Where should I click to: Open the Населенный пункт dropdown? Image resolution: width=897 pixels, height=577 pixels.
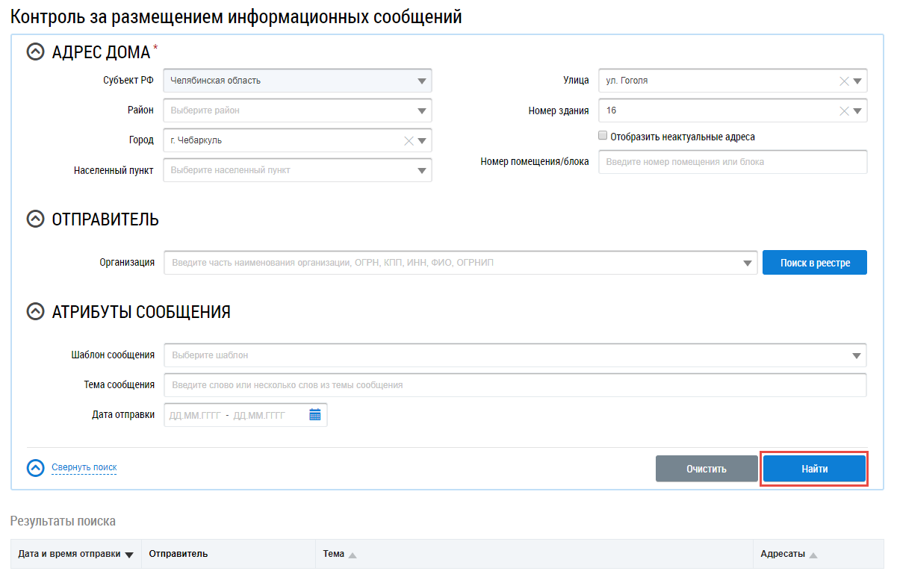(421, 170)
